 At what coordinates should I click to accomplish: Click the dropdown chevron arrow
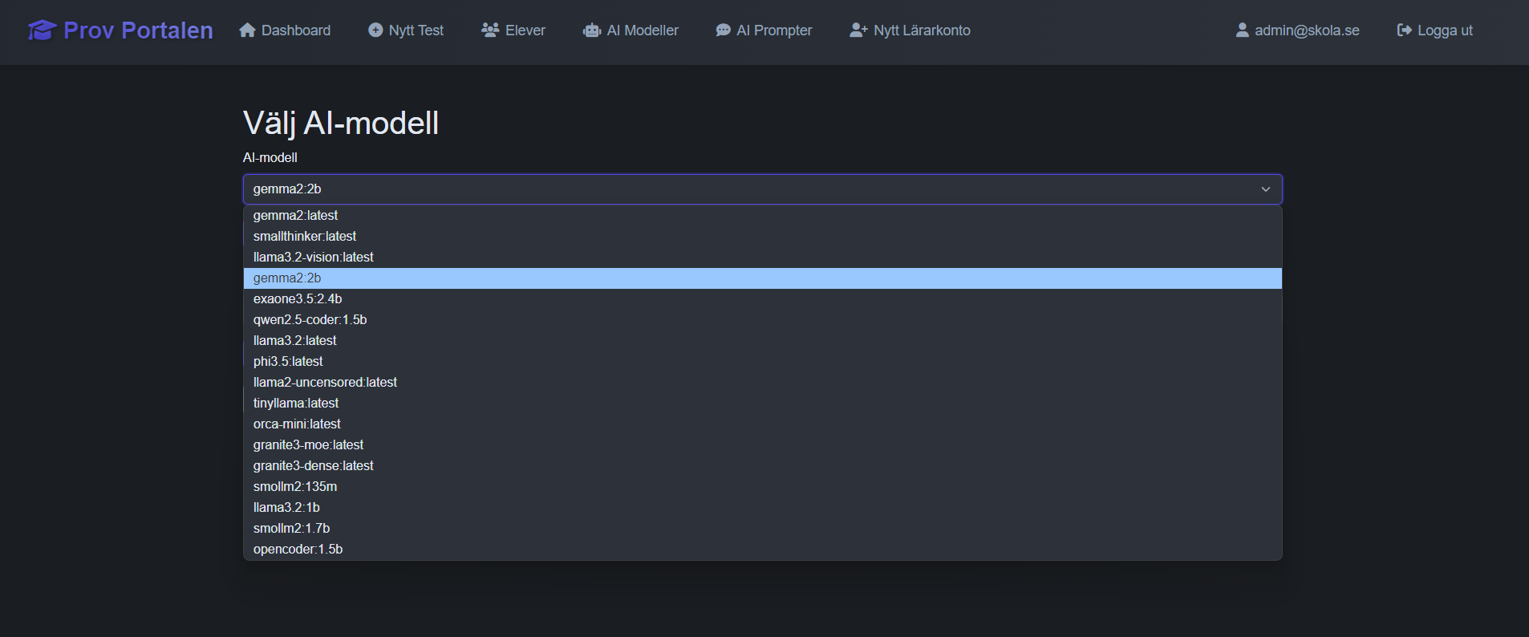click(x=1265, y=189)
